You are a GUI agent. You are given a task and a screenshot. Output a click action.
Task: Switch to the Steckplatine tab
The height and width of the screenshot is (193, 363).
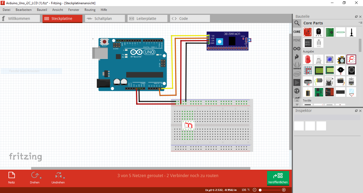coord(62,19)
